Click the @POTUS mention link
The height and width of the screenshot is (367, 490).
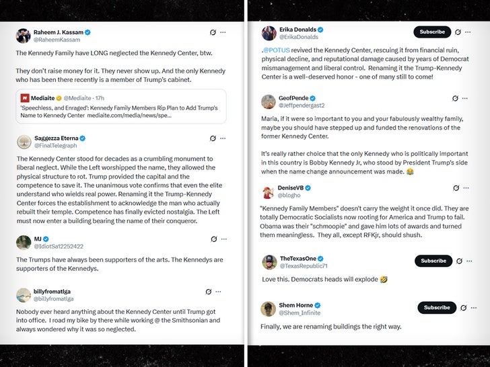274,49
